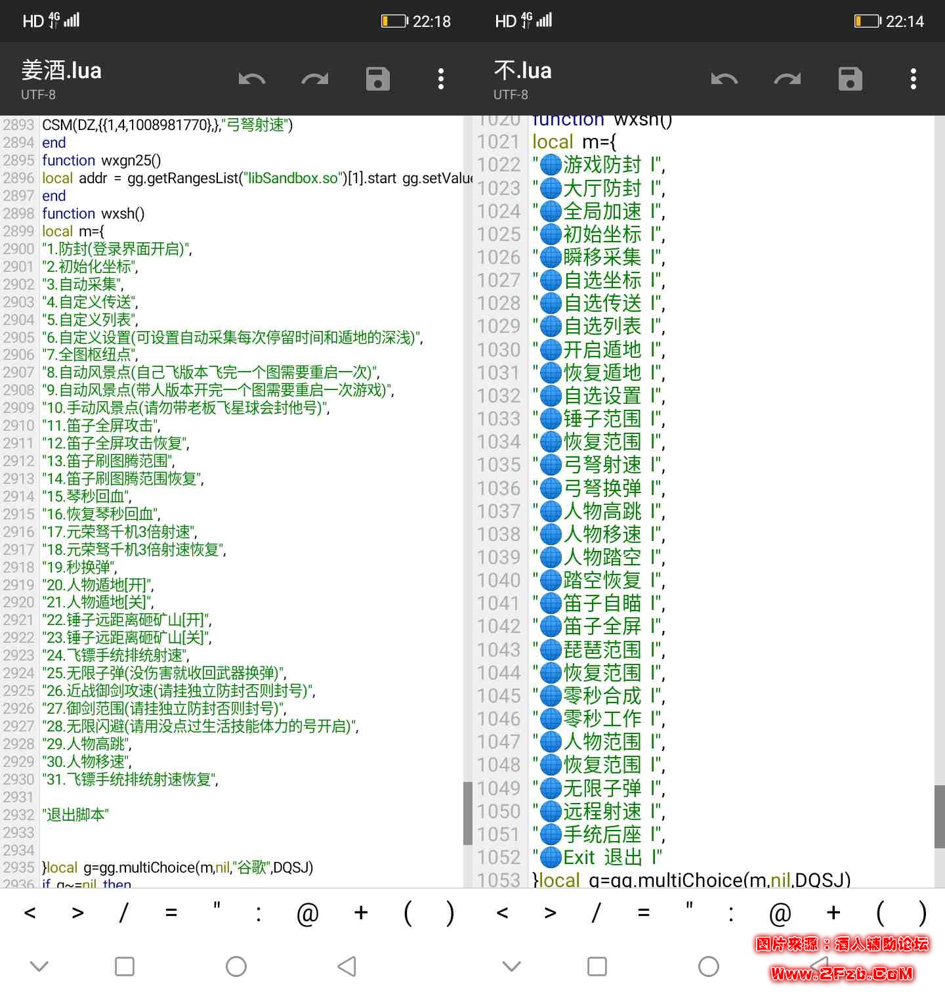
Task: Insert '>' symbol in 不.lua editor
Action: (550, 912)
